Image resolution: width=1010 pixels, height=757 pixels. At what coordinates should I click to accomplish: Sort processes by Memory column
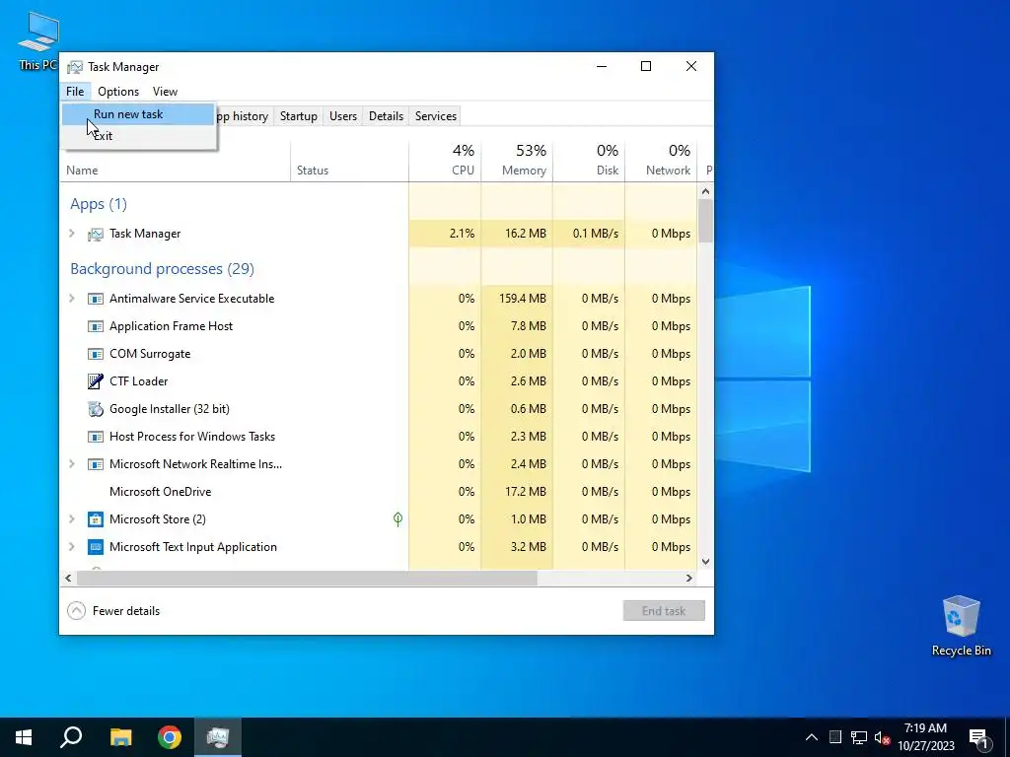coord(517,161)
